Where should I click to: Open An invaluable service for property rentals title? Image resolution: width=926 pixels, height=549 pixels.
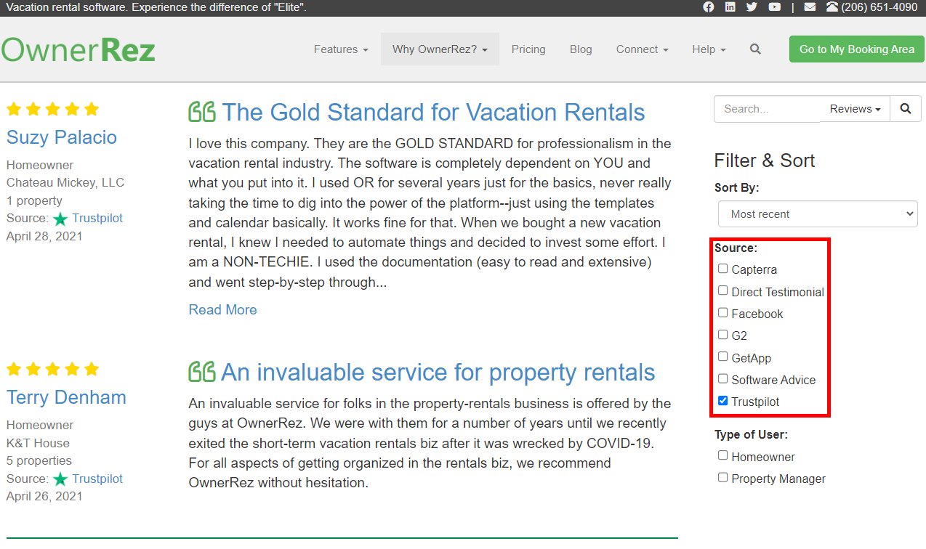pyautogui.click(x=438, y=372)
